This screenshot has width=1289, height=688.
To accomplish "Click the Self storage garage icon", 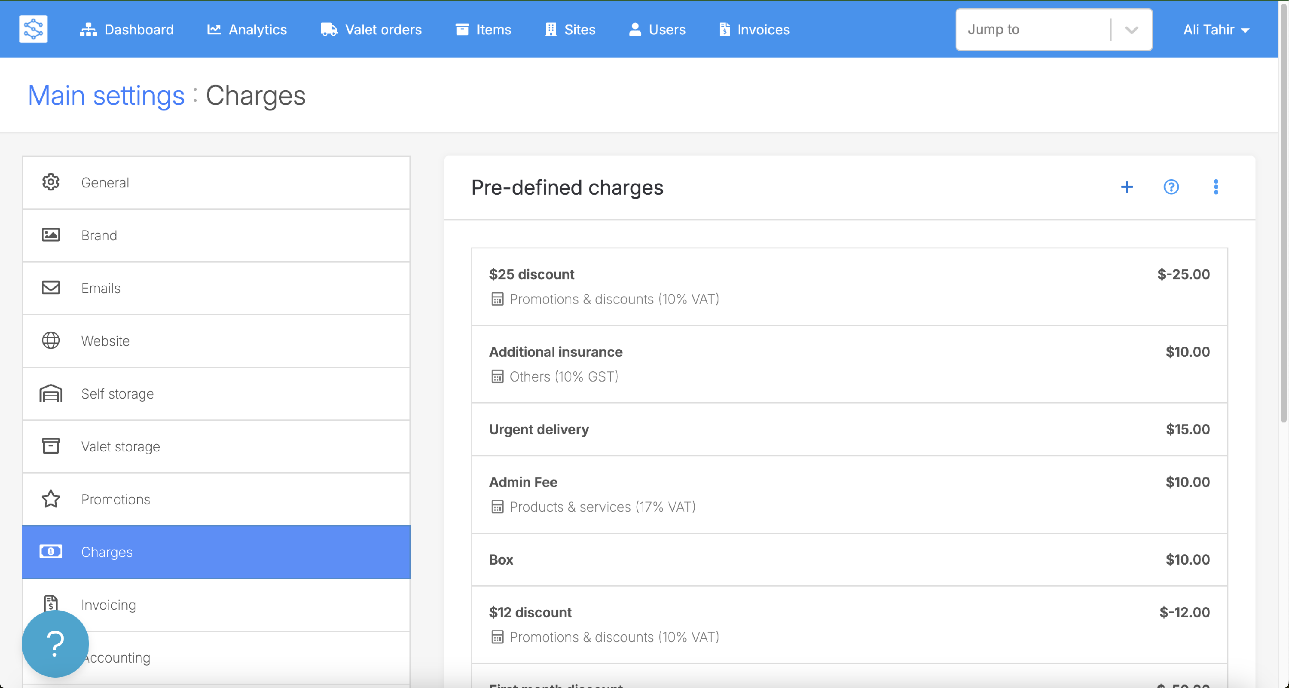I will [x=51, y=394].
